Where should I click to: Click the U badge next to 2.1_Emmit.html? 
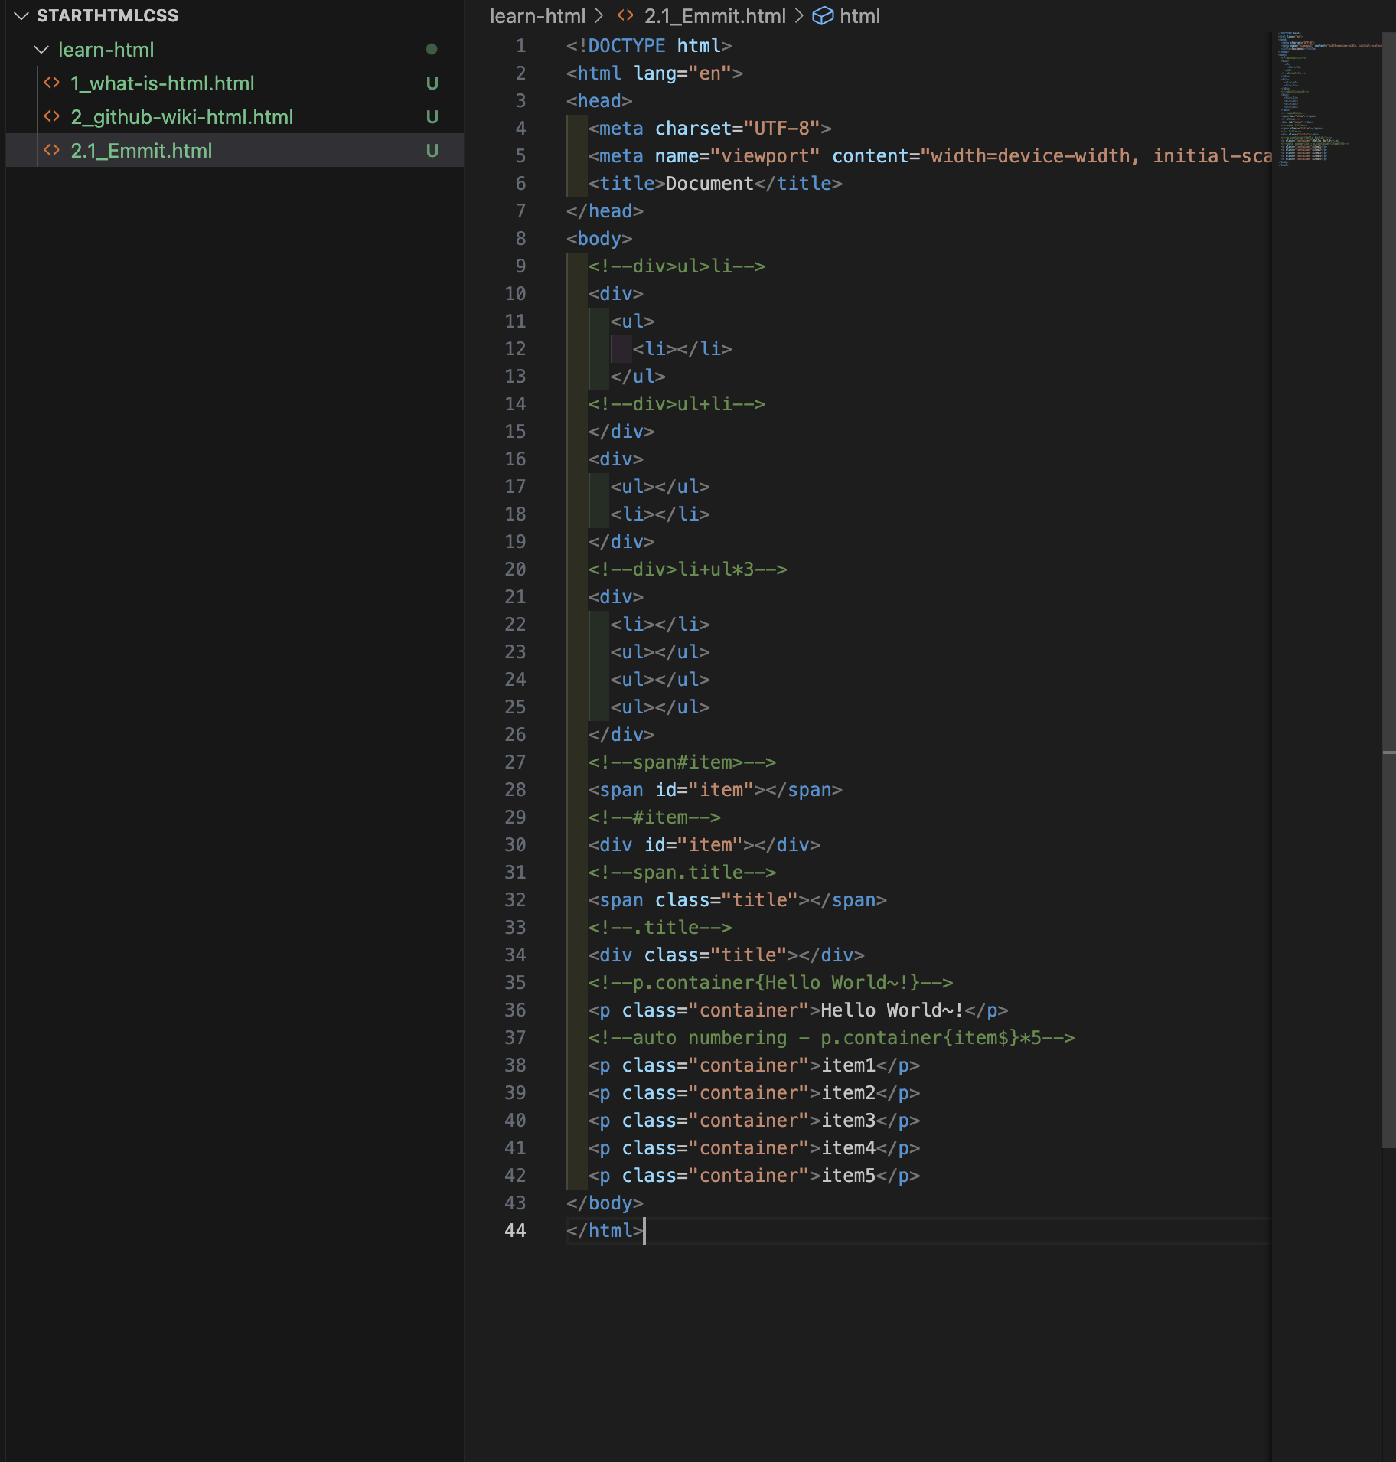coord(432,150)
